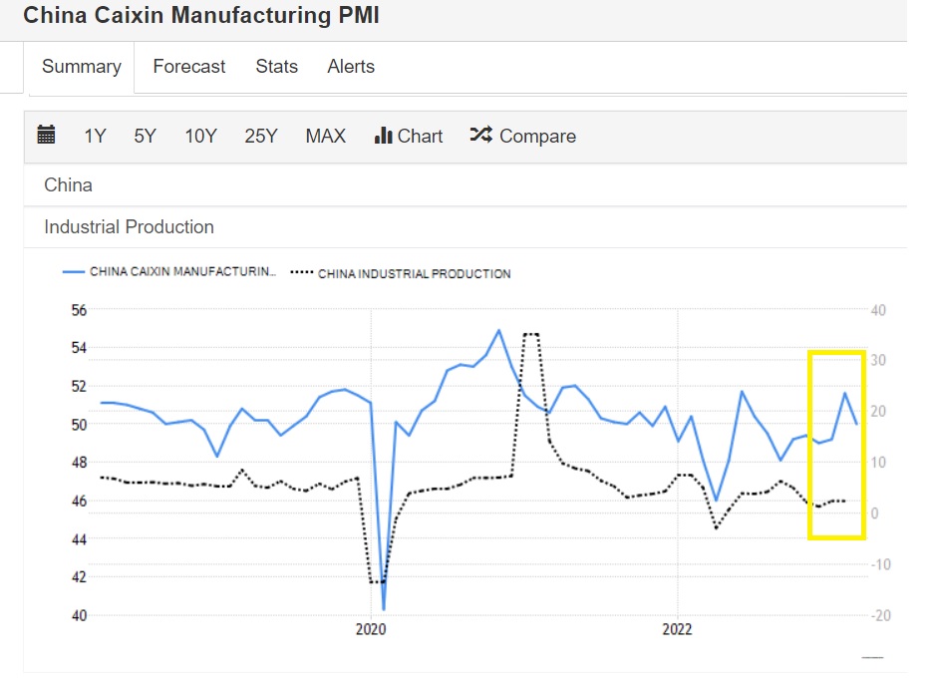931x683 pixels.
Task: Switch to the Summary tab
Action: pos(82,66)
